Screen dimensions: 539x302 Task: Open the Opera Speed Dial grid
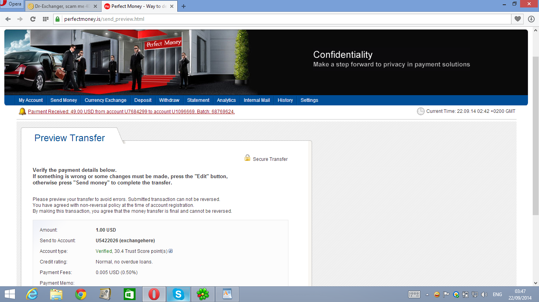coord(45,19)
